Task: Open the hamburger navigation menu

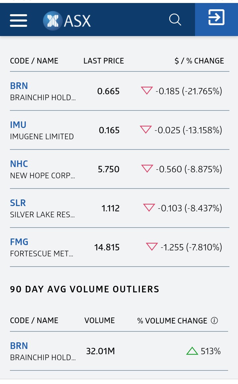Action: (x=19, y=20)
